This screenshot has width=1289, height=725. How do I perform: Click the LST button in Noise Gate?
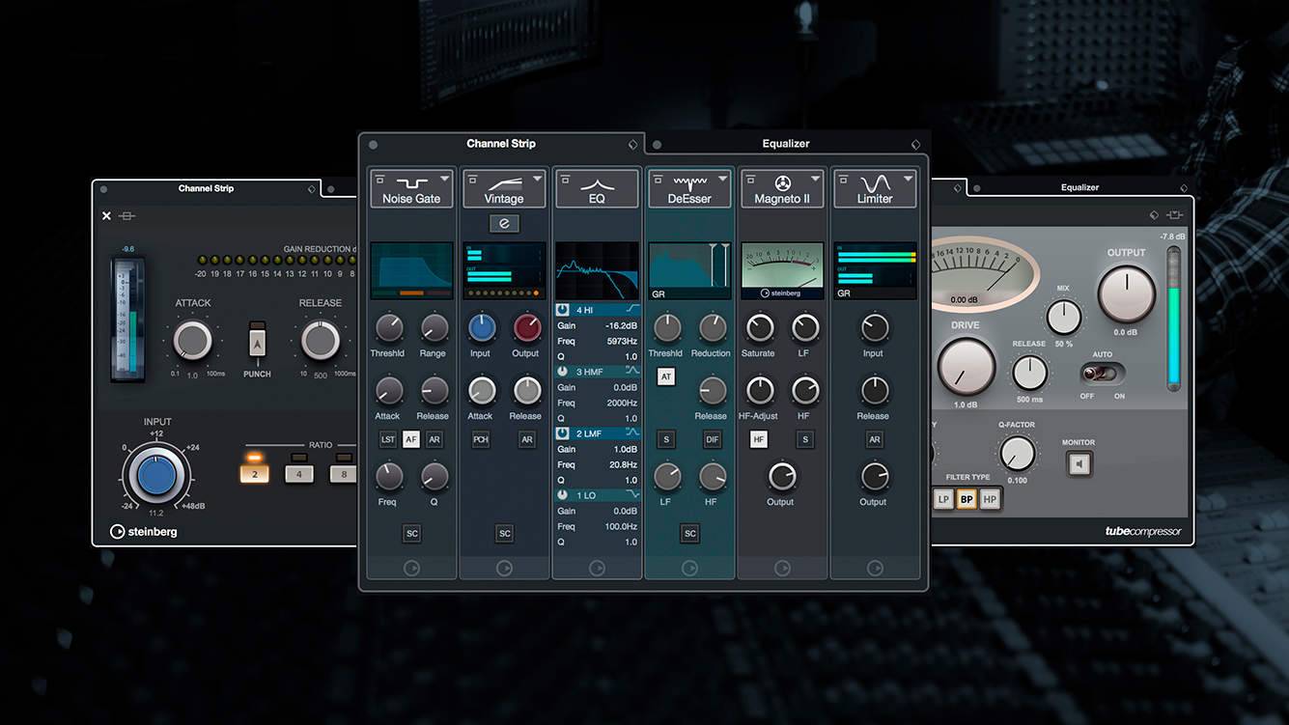pyautogui.click(x=388, y=439)
